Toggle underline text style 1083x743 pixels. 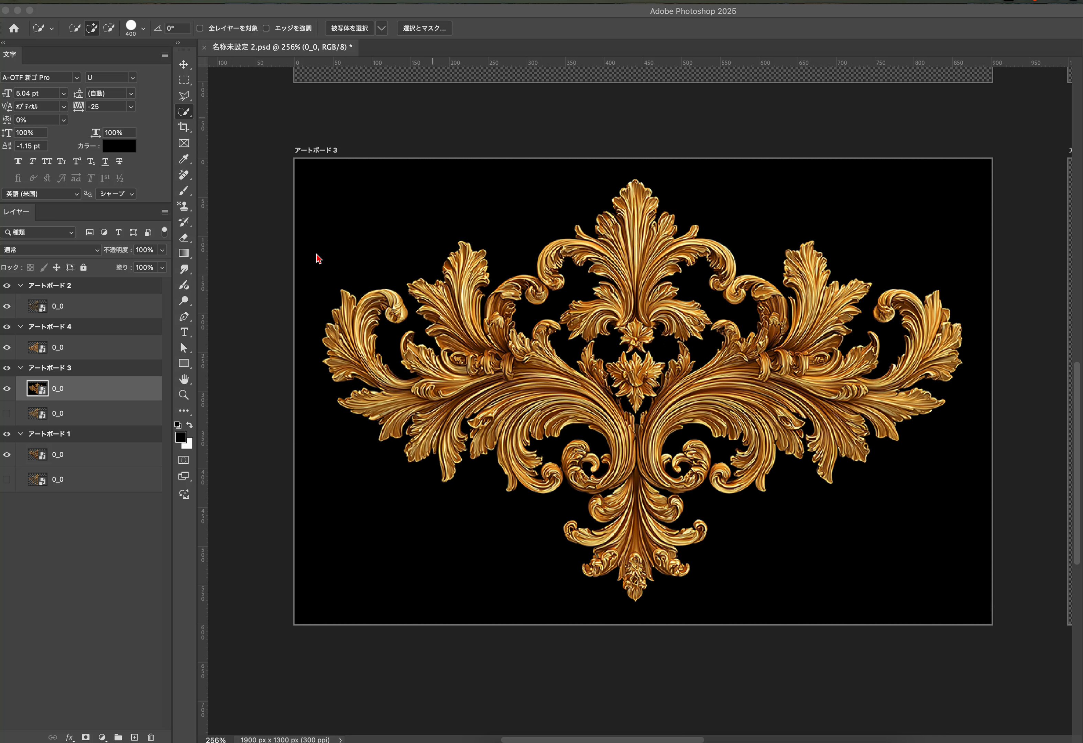click(x=105, y=161)
